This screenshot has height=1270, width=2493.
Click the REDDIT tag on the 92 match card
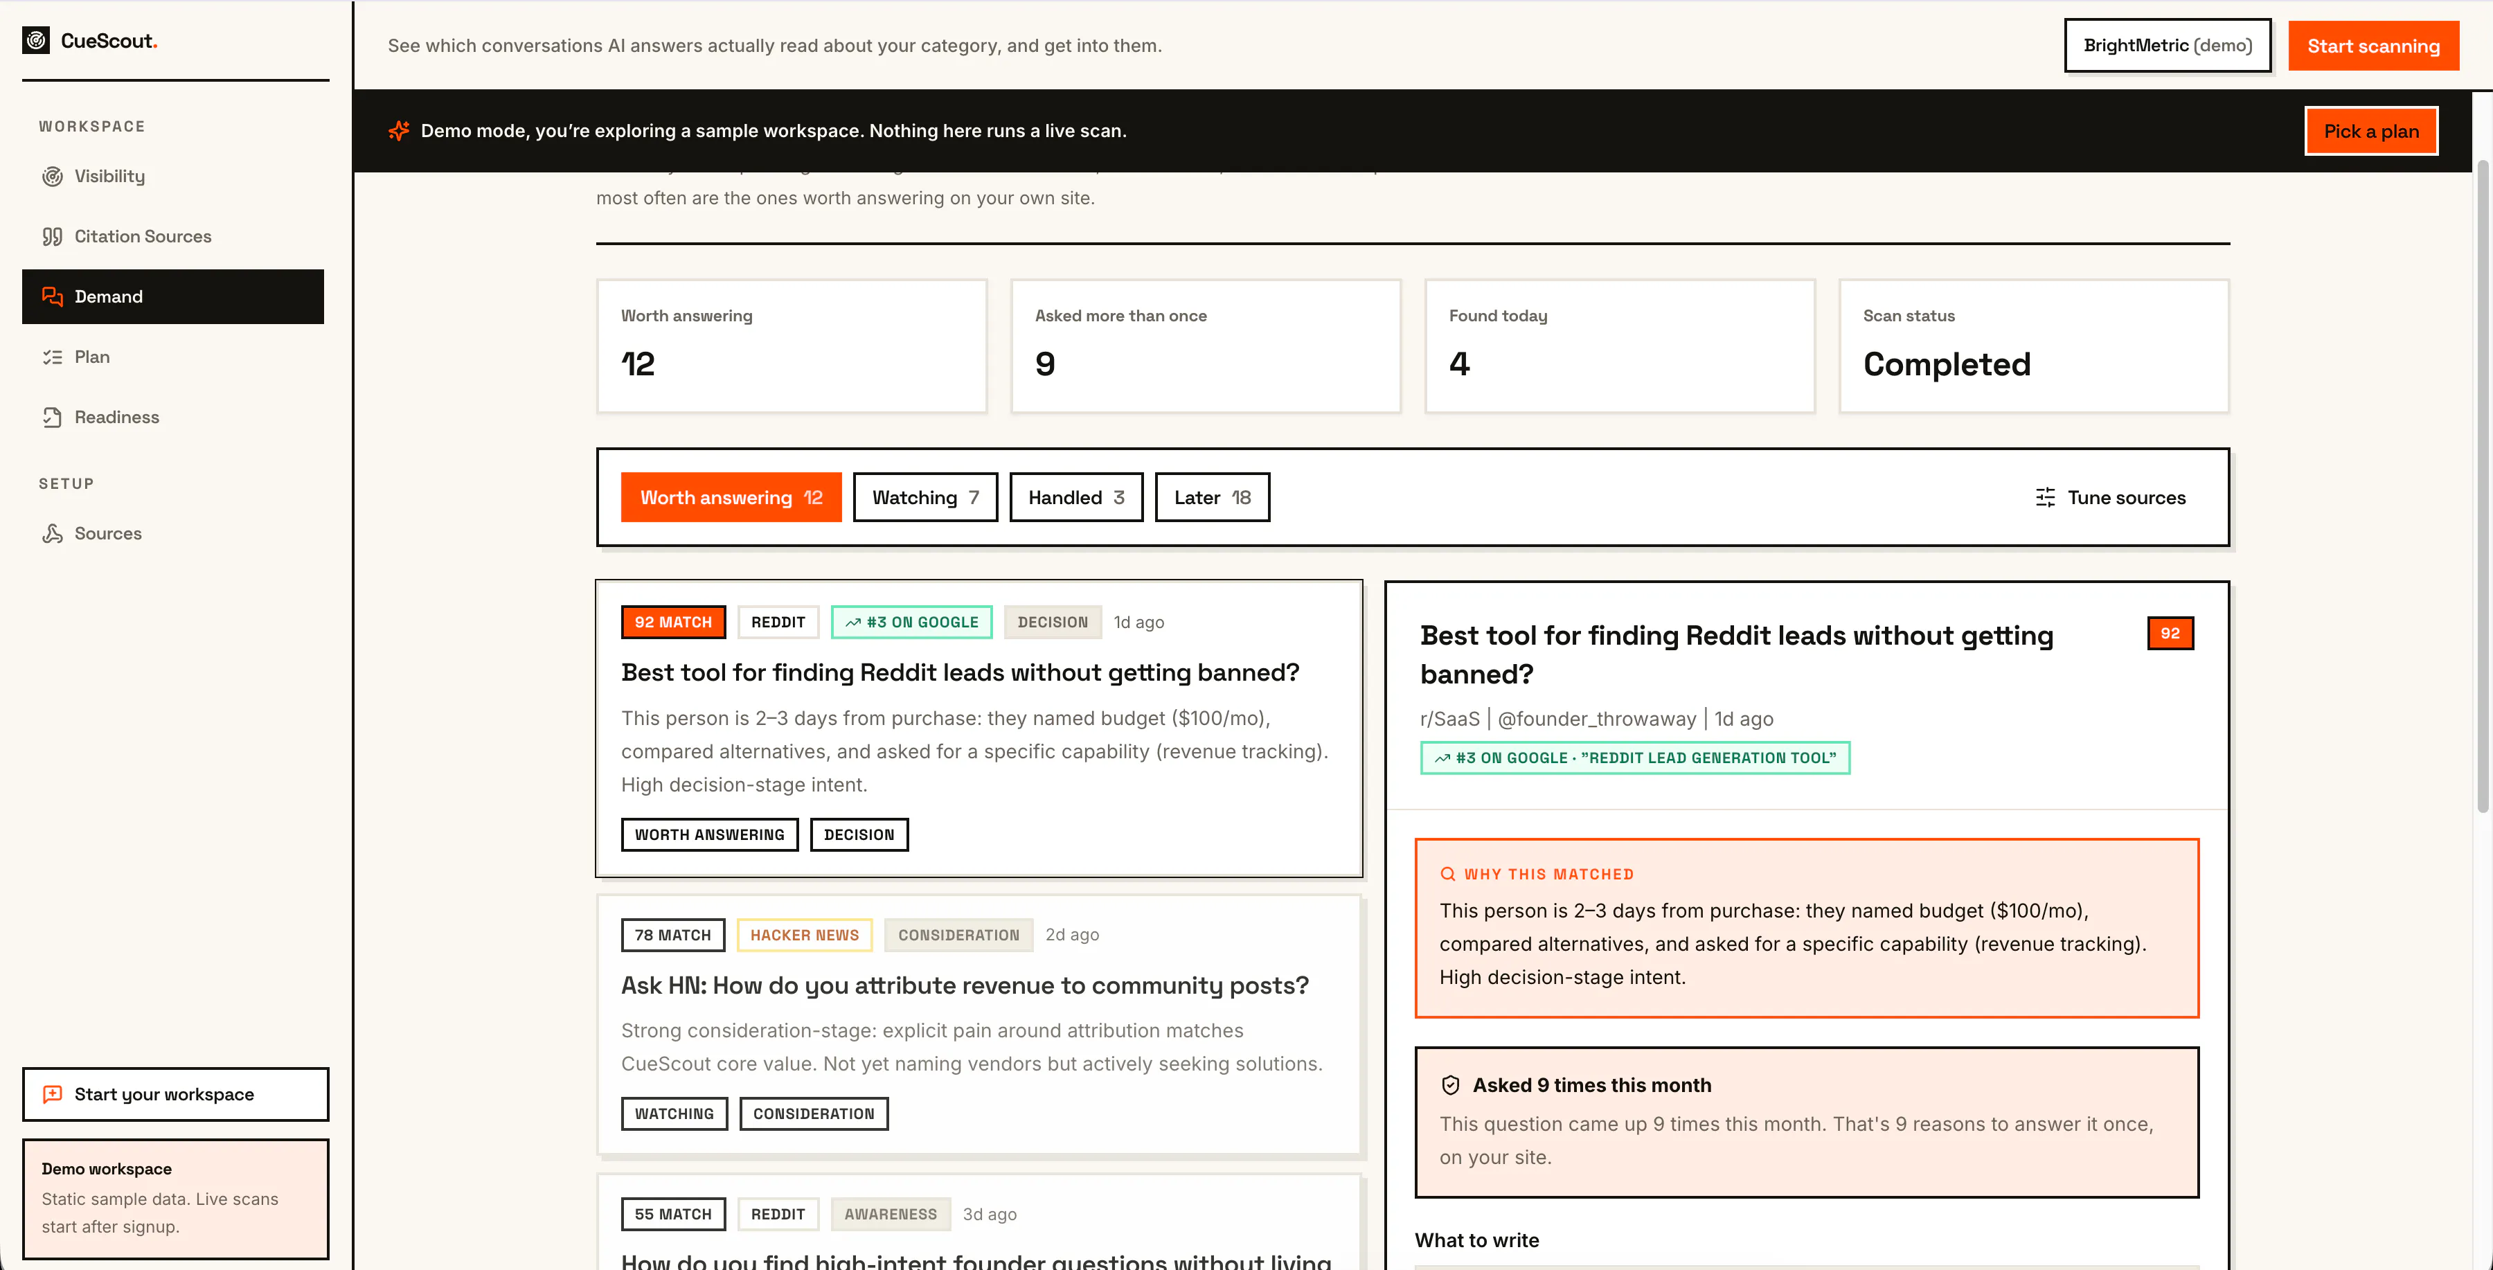778,623
